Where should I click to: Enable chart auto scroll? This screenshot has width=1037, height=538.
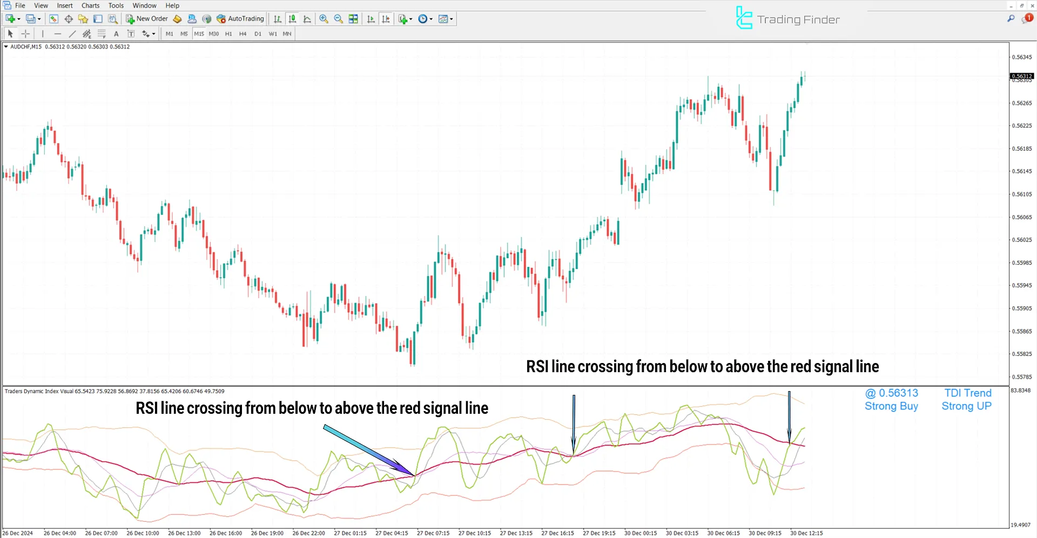pos(371,18)
